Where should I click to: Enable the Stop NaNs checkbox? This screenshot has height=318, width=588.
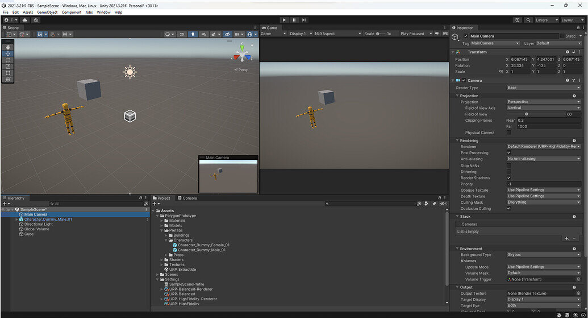(x=508, y=165)
